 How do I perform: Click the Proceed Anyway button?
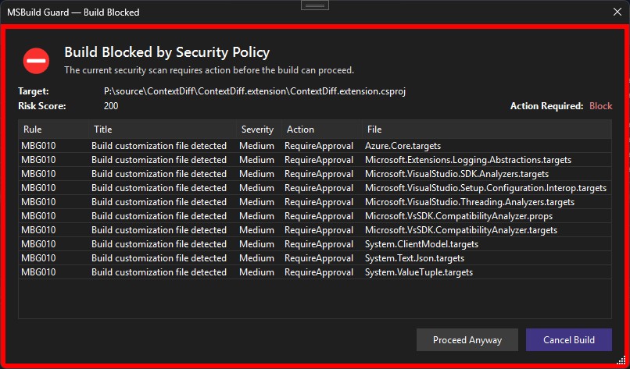467,339
